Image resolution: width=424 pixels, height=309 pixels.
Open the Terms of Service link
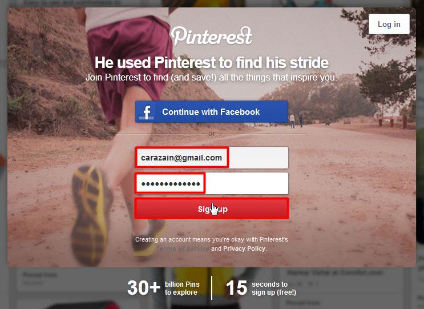pyautogui.click(x=183, y=248)
